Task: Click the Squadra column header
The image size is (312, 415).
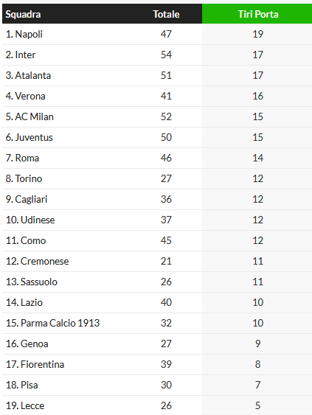Action: (23, 14)
